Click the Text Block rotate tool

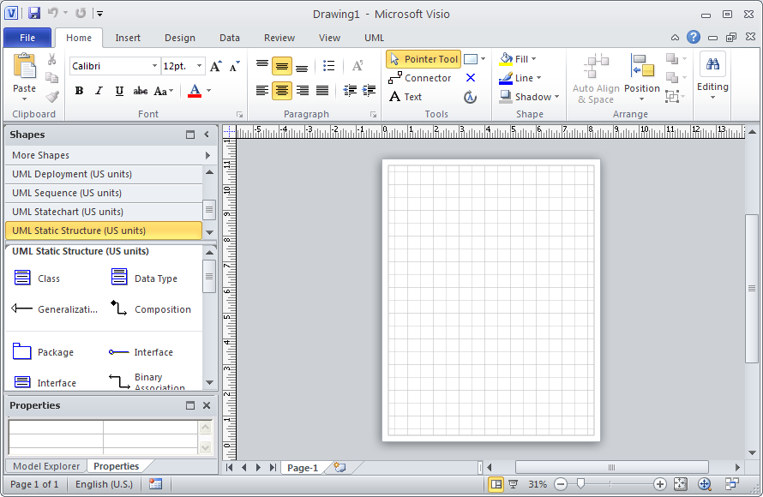pos(470,97)
